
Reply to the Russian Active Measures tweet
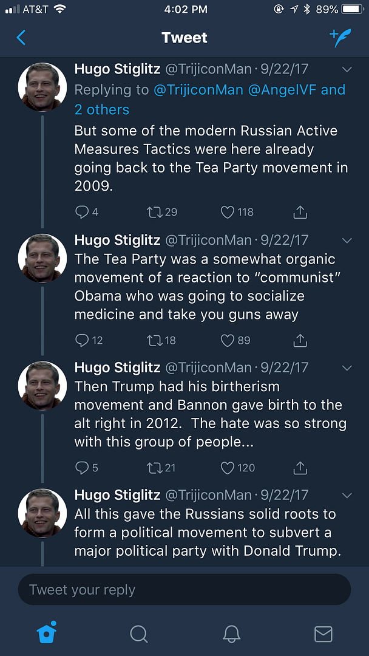tap(82, 212)
